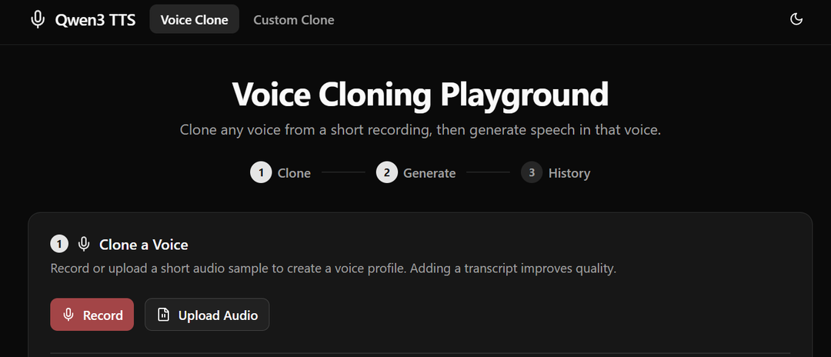This screenshot has width=831, height=357.
Task: Switch to the Voice Clone tab
Action: pos(195,19)
